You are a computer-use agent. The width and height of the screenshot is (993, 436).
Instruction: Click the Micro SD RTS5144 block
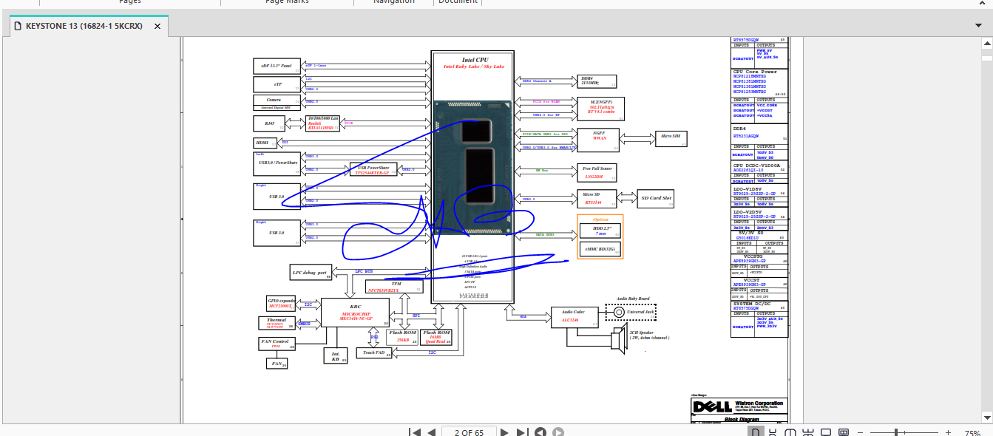pos(597,198)
